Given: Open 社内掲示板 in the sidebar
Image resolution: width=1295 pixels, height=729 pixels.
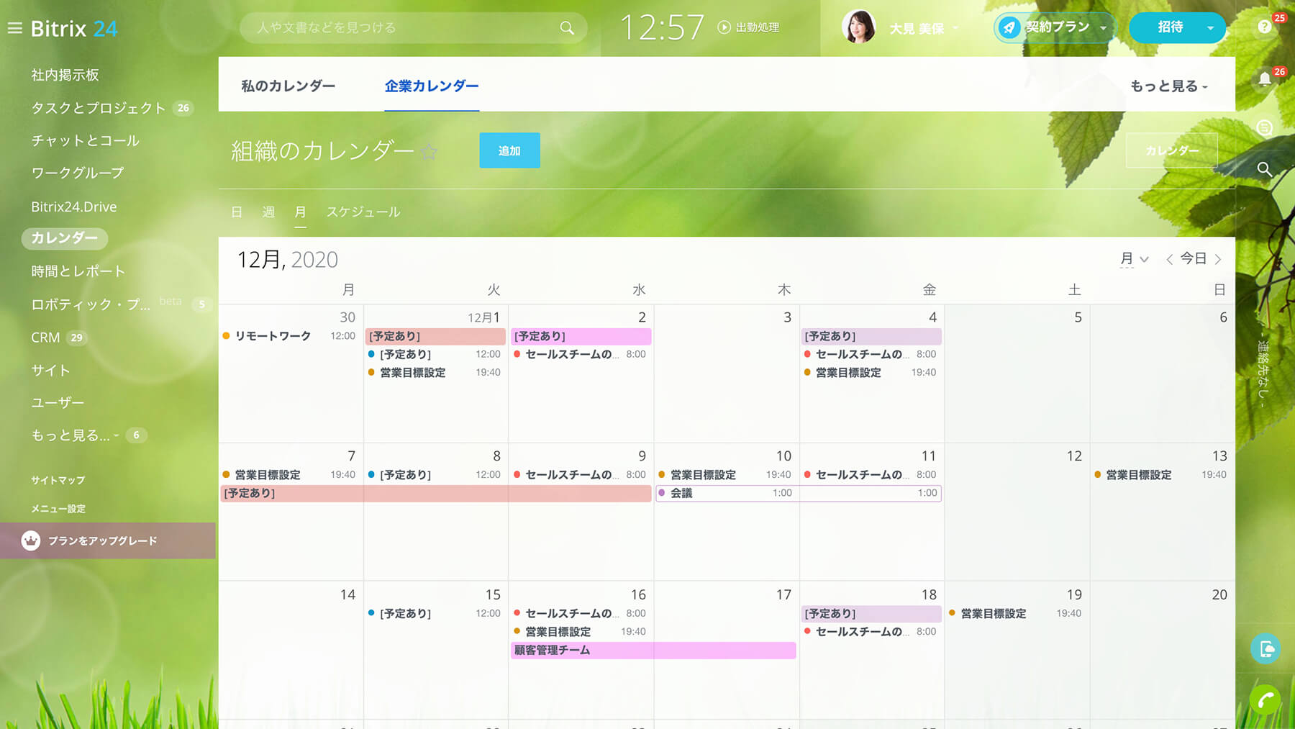Looking at the screenshot, I should tap(65, 75).
